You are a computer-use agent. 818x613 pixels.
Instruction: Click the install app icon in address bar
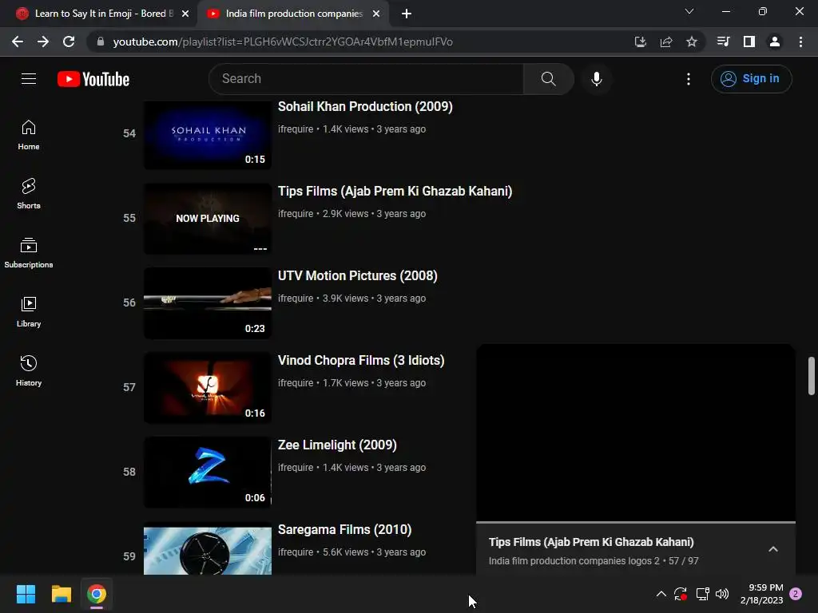[641, 42]
